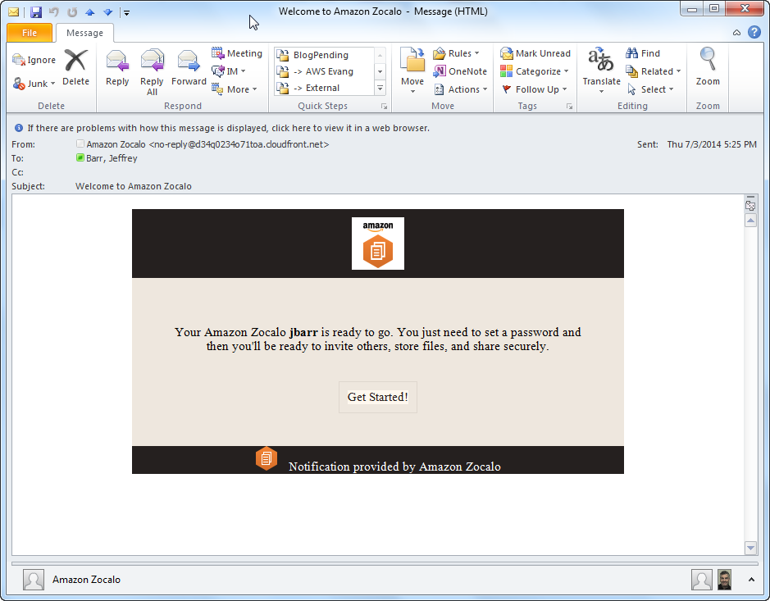Select the Message ribbon tab
The height and width of the screenshot is (601, 770).
[x=84, y=33]
